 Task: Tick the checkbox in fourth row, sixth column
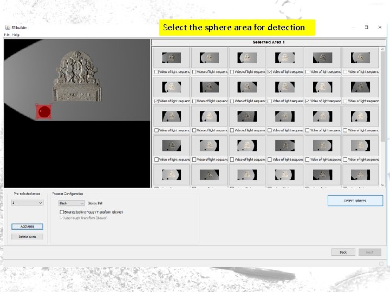[345, 160]
